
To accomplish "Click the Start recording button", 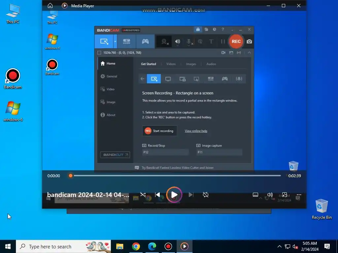I will point(159,131).
